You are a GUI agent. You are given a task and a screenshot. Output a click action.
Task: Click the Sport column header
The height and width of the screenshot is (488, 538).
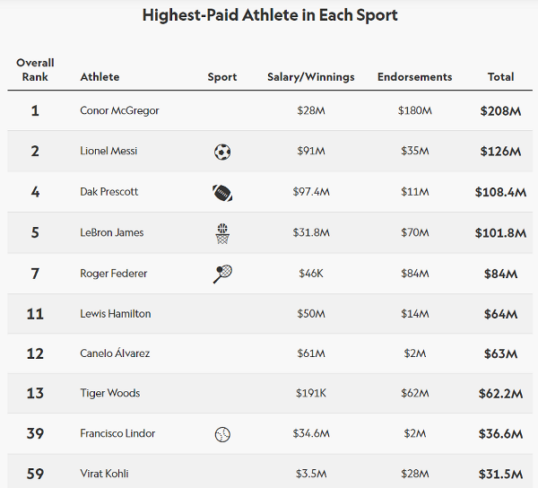point(222,77)
